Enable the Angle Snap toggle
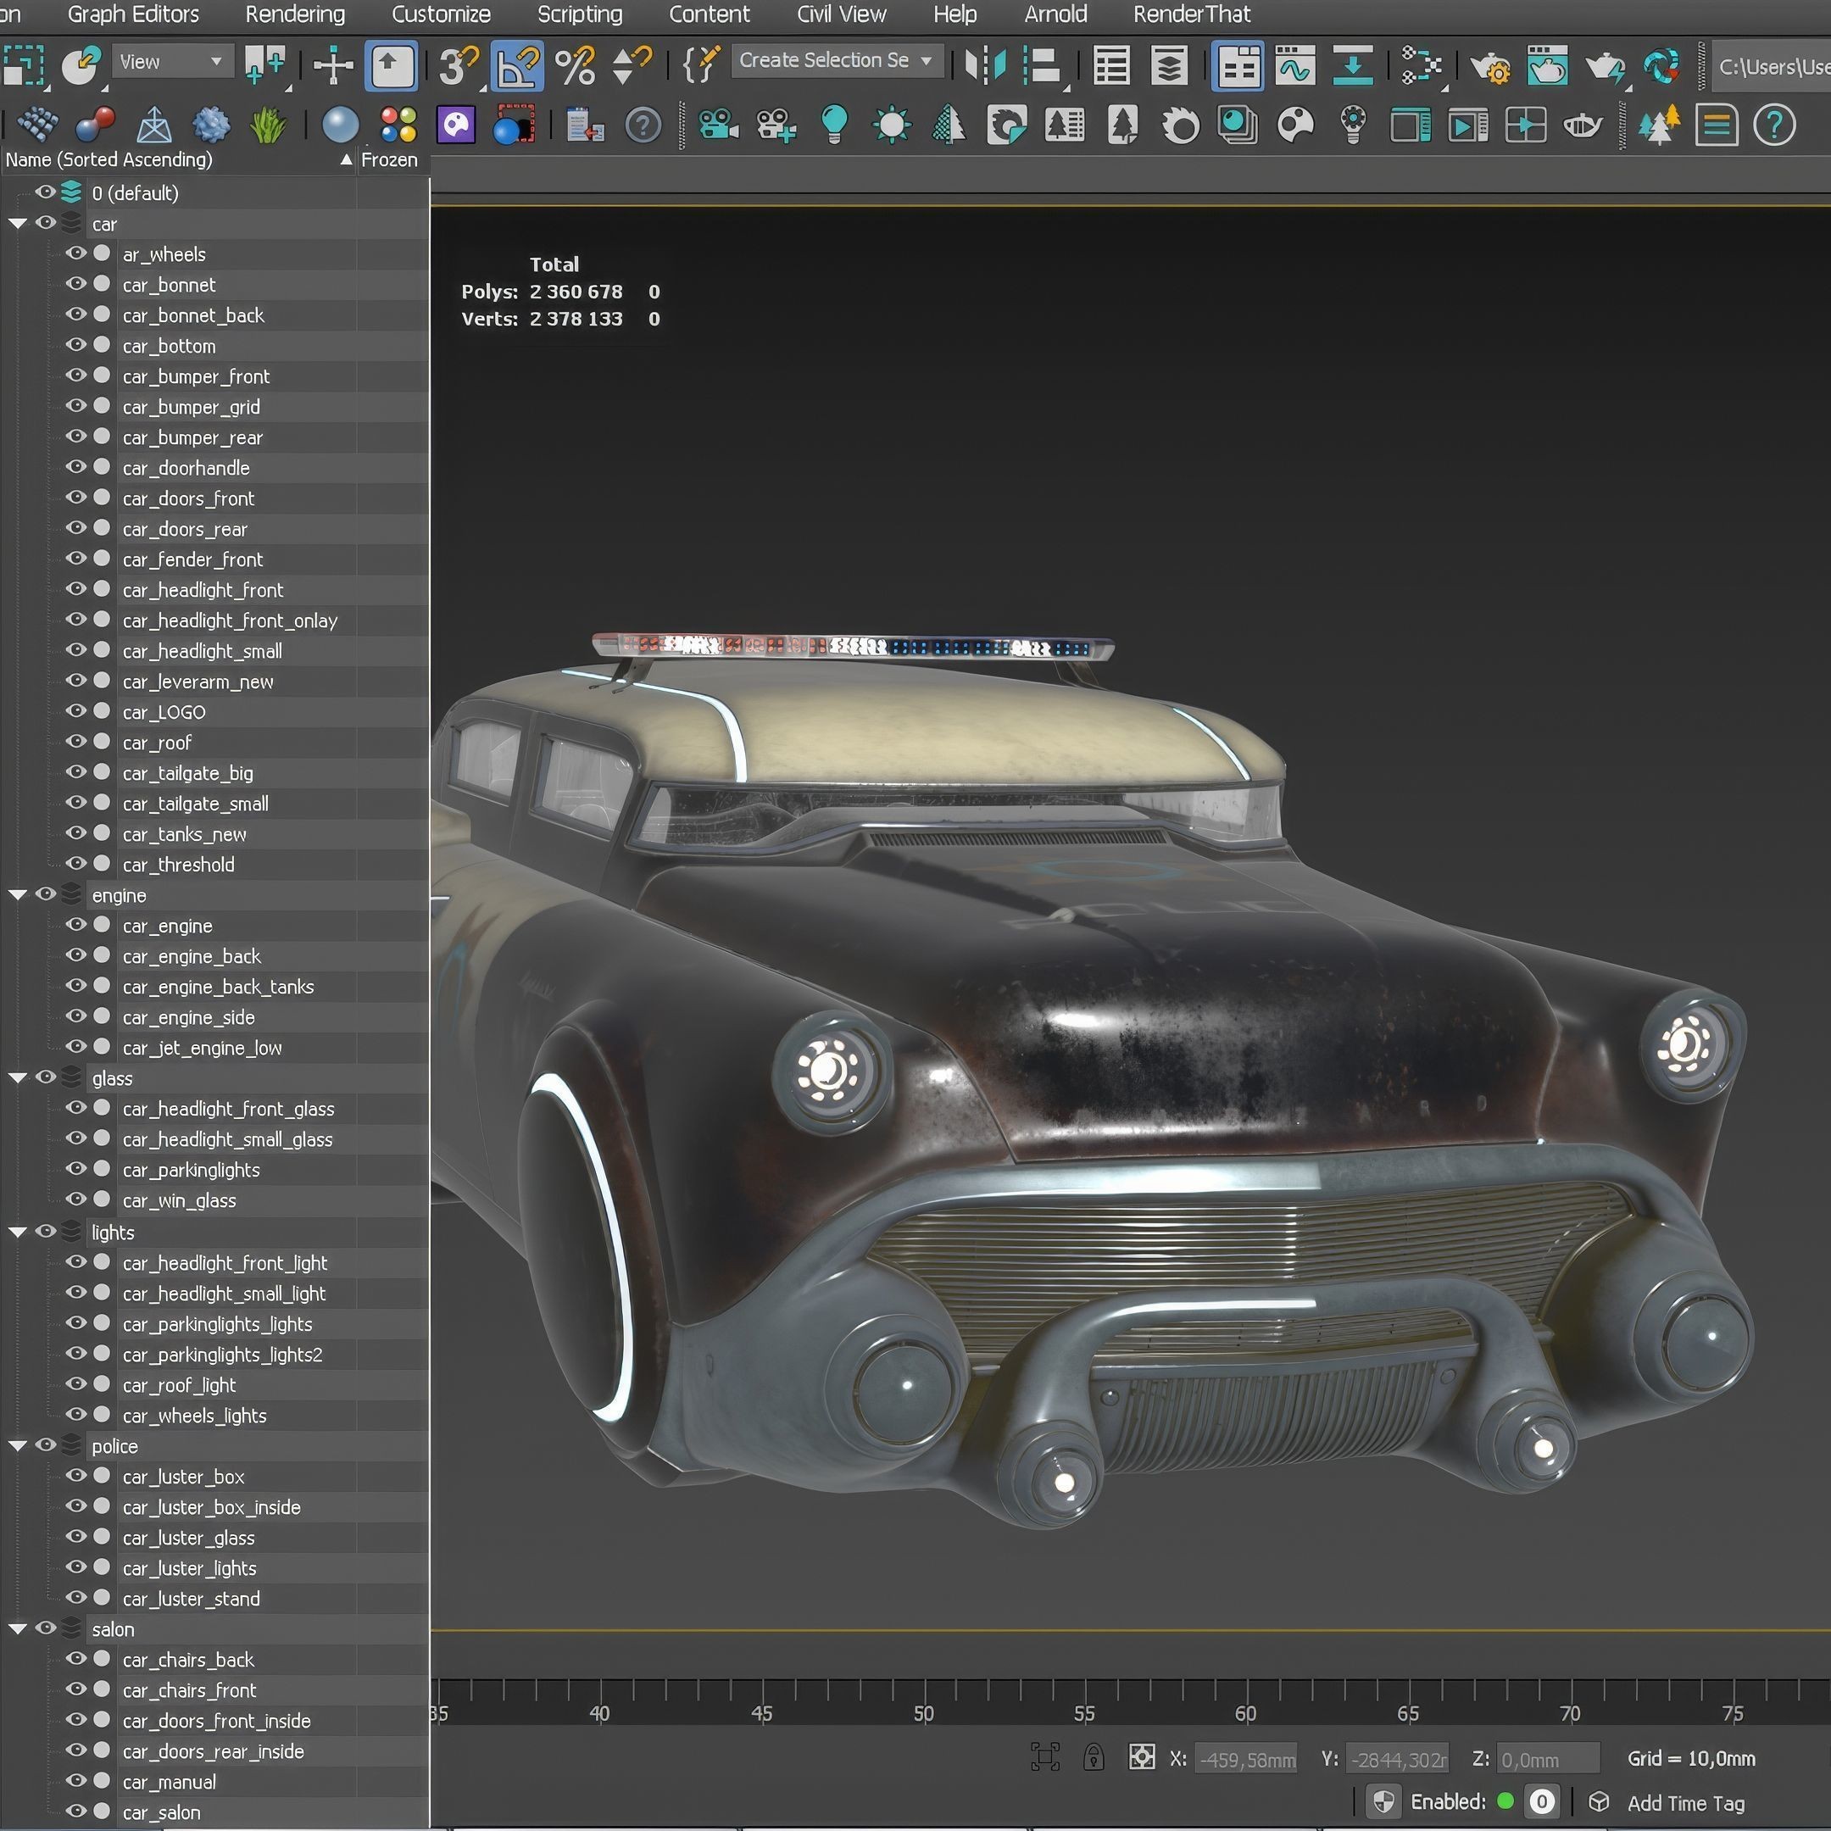 point(517,66)
